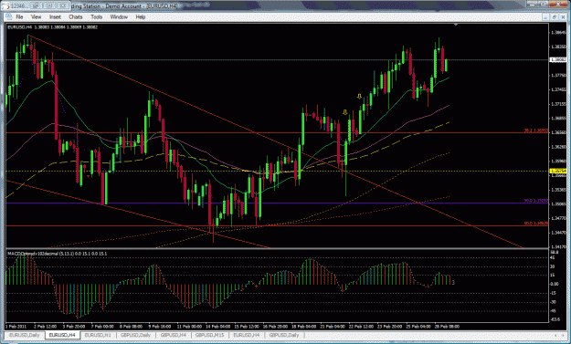This screenshot has width=571, height=344.
Task: Open the View menu
Action: pyautogui.click(x=36, y=17)
